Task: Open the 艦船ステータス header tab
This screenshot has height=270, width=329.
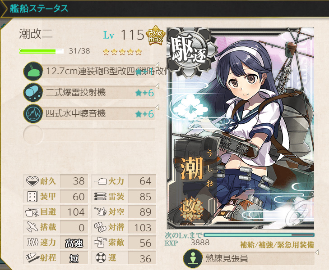Action: point(39,9)
